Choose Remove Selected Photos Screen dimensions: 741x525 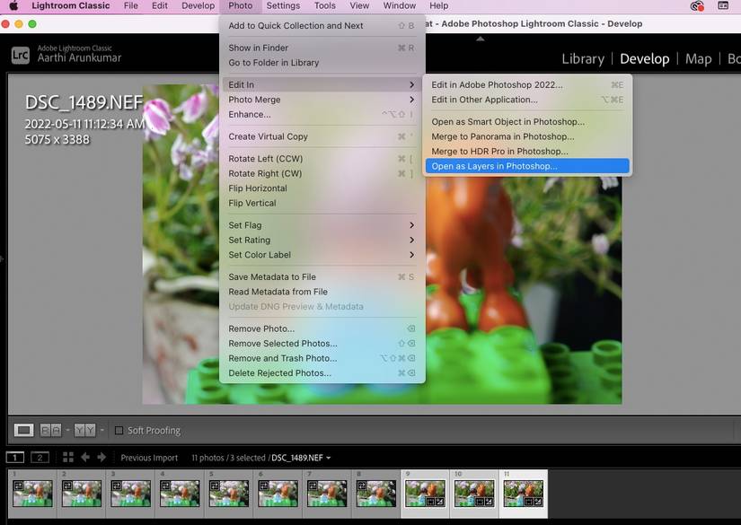point(322,343)
